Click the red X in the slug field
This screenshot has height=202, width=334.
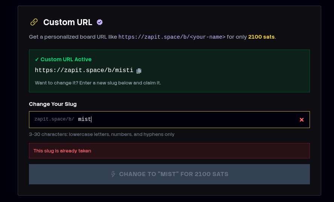click(x=301, y=119)
